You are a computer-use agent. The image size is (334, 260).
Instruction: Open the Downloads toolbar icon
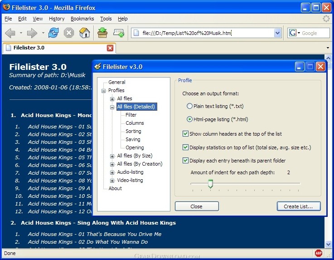(x=102, y=33)
